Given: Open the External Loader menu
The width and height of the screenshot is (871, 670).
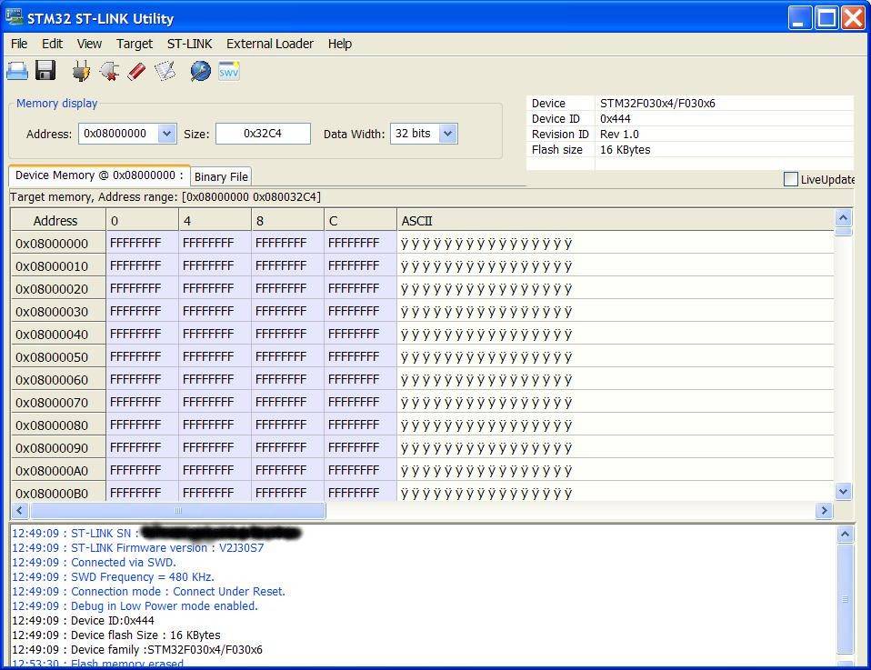Looking at the screenshot, I should (270, 44).
